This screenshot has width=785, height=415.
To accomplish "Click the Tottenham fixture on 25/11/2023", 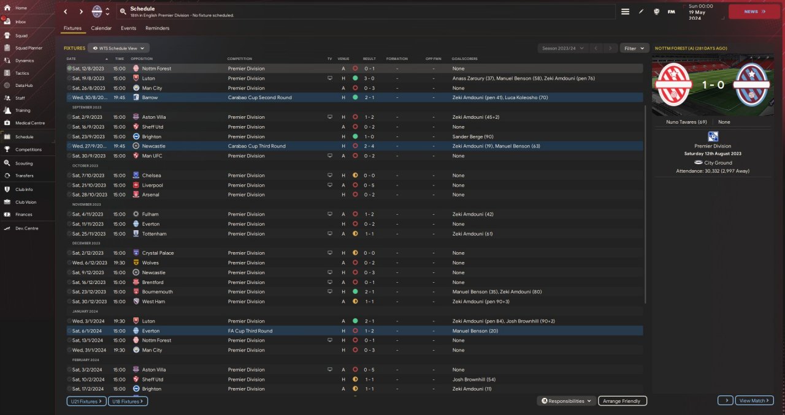I will [354, 234].
